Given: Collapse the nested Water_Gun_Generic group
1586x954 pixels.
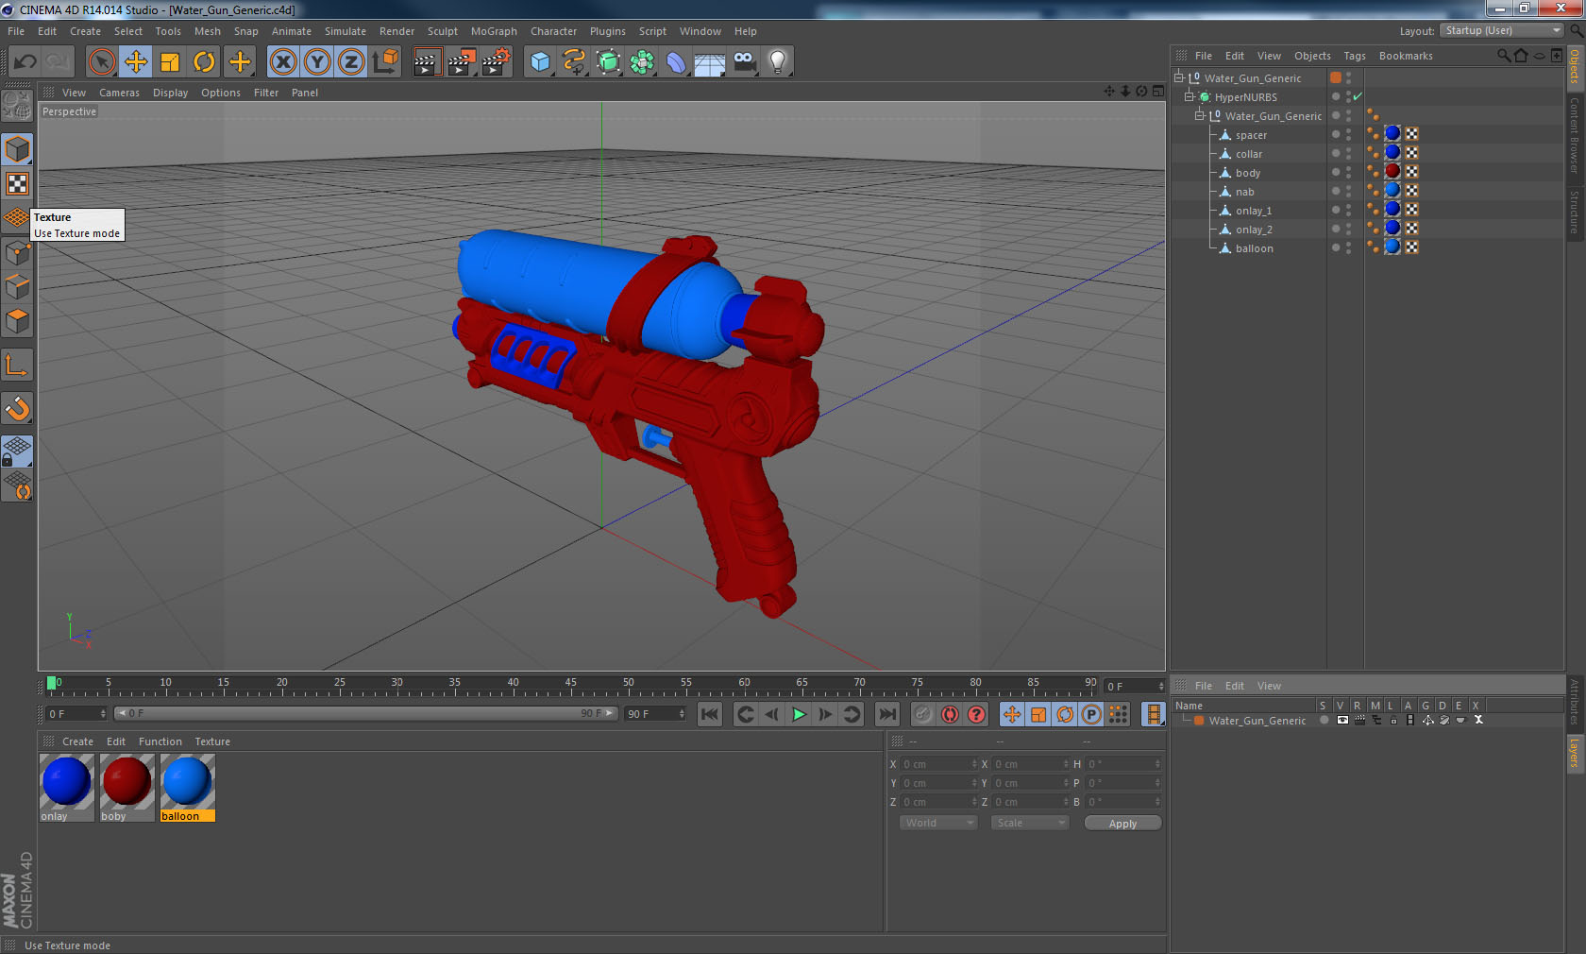Looking at the screenshot, I should [x=1200, y=115].
